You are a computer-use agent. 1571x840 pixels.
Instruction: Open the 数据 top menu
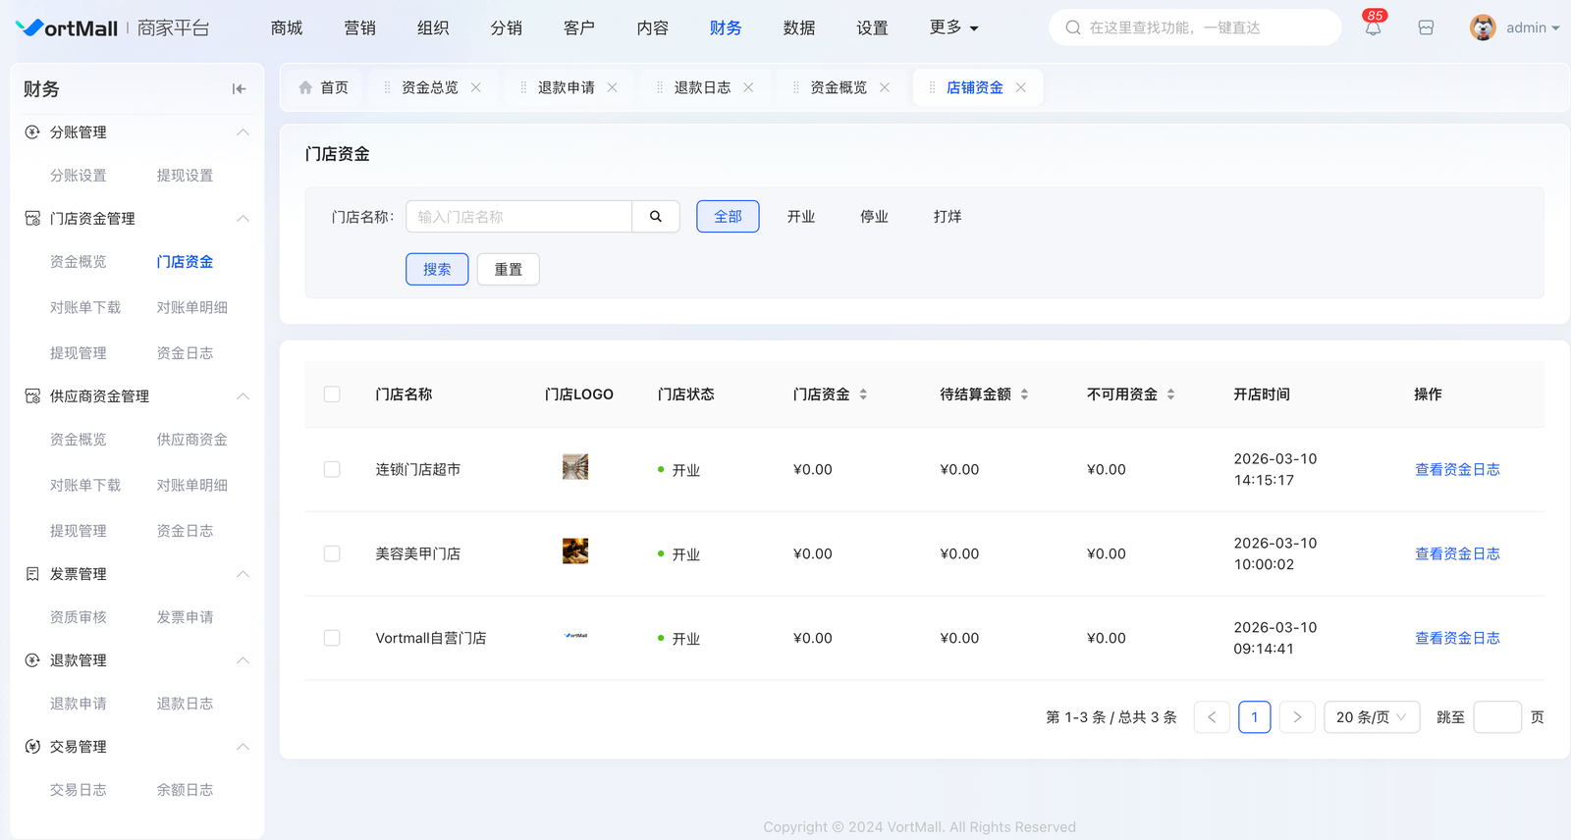[798, 28]
